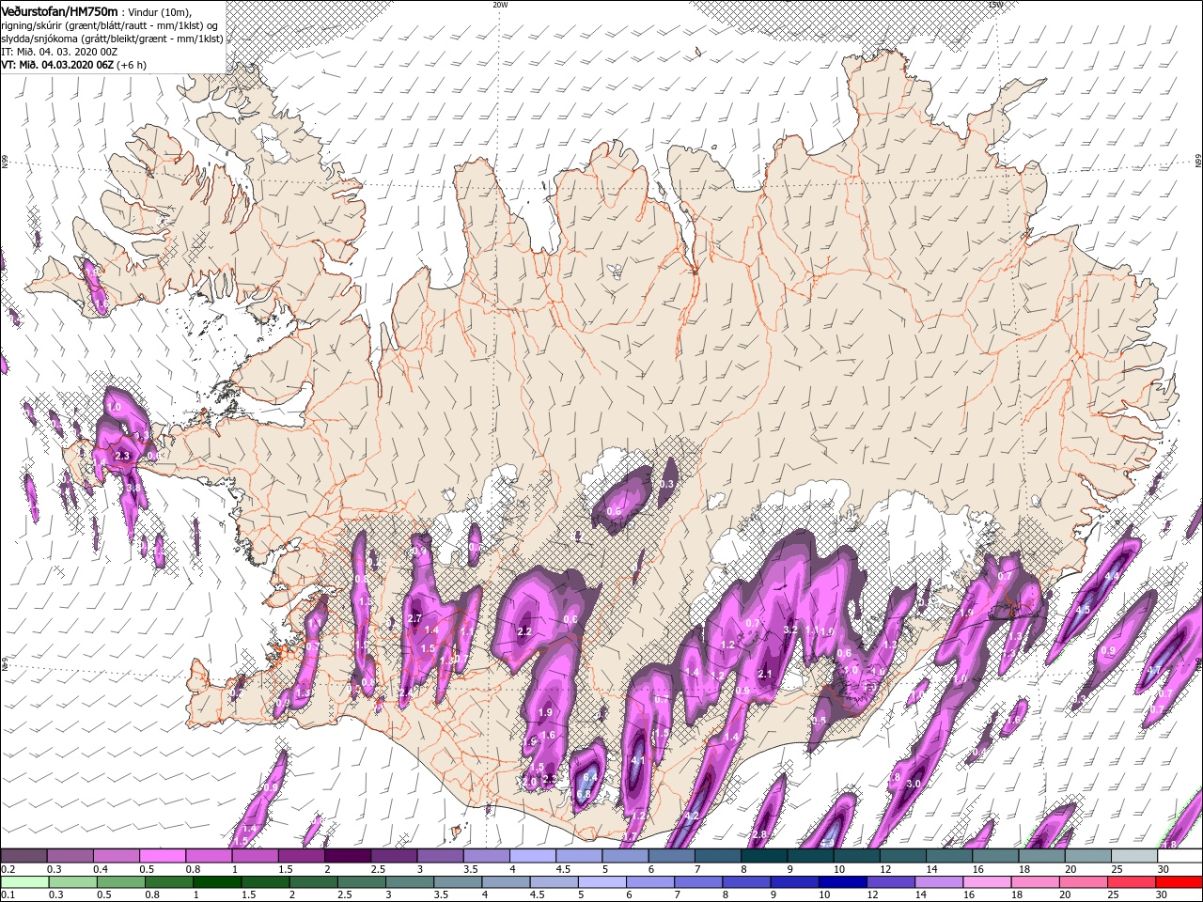Image resolution: width=1203 pixels, height=902 pixels.
Task: Click the '2.2' precipitation value on the map
Action: pyautogui.click(x=524, y=631)
